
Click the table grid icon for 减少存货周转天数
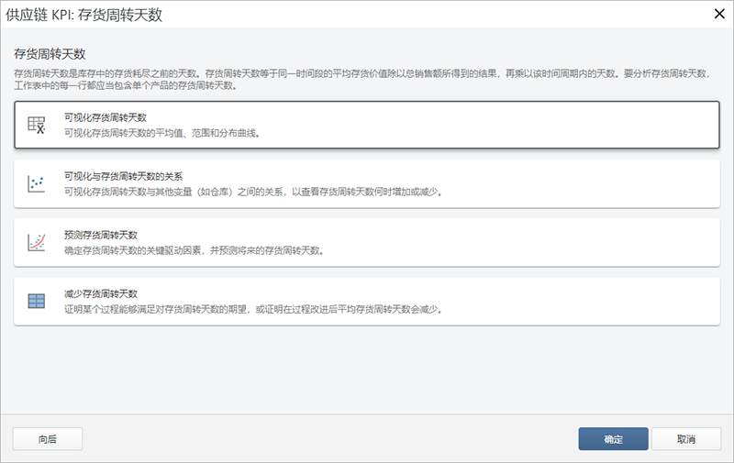point(37,302)
